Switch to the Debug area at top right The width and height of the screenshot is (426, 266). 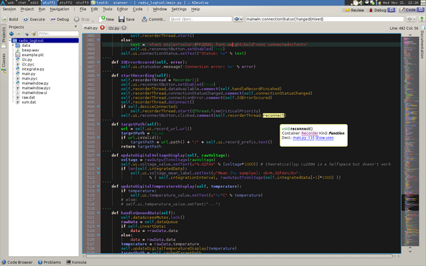tap(381, 10)
